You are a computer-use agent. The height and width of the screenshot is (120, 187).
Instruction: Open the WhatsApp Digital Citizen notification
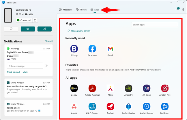click(x=29, y=60)
